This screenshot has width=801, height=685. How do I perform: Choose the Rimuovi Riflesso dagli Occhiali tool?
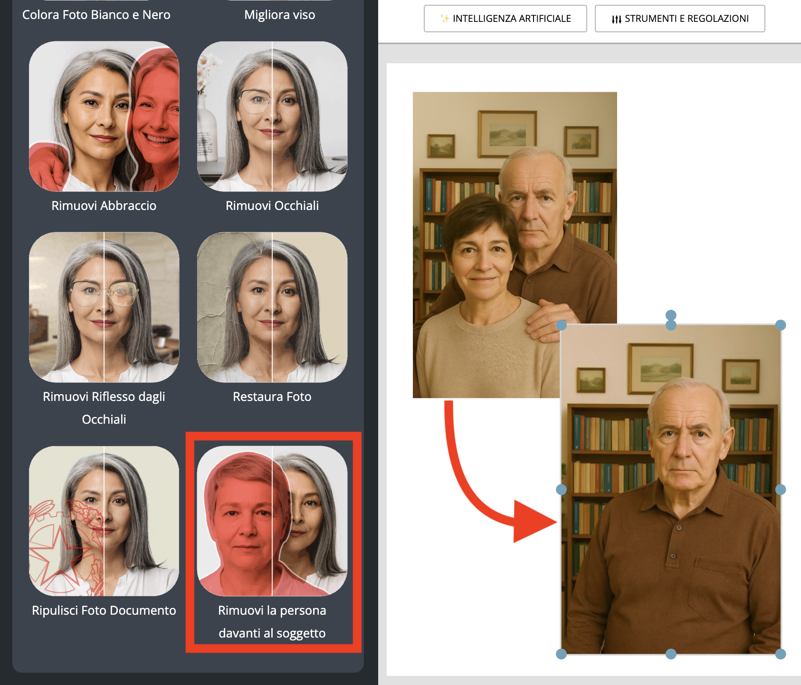104,307
